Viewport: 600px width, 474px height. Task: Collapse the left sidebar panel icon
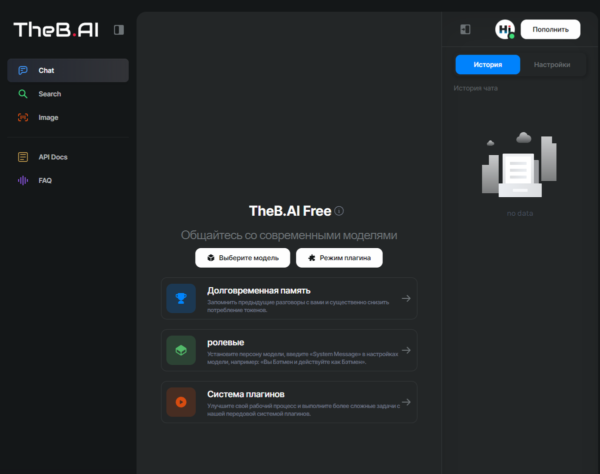(x=119, y=30)
